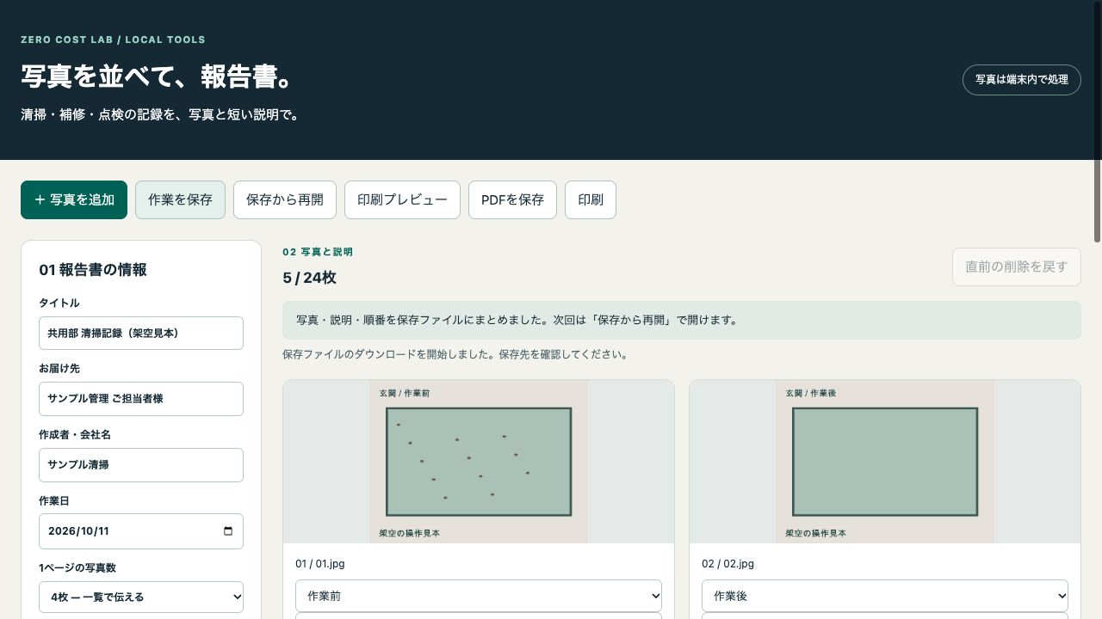This screenshot has width=1102, height=619.
Task: Click the 5 / 24枚 photo count
Action: 309,278
